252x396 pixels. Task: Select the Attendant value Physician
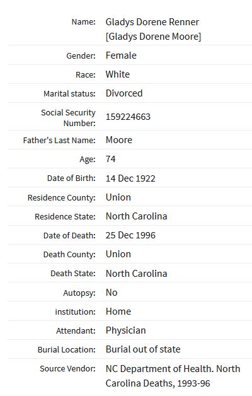[x=125, y=330]
